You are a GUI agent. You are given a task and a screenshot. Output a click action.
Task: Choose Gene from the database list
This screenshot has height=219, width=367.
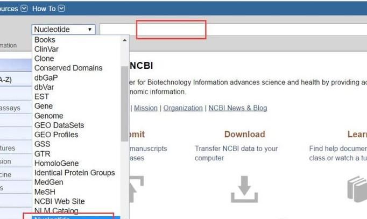44,106
